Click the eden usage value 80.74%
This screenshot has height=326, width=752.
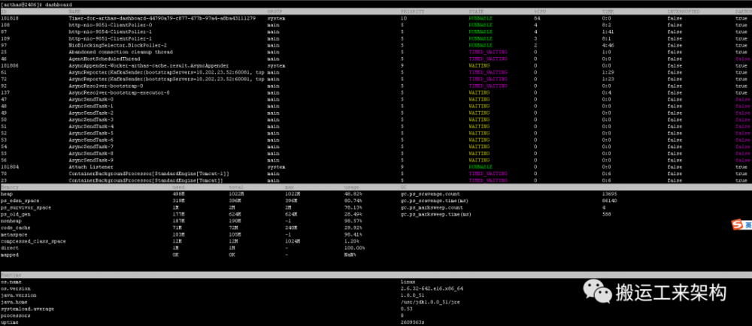pos(353,201)
